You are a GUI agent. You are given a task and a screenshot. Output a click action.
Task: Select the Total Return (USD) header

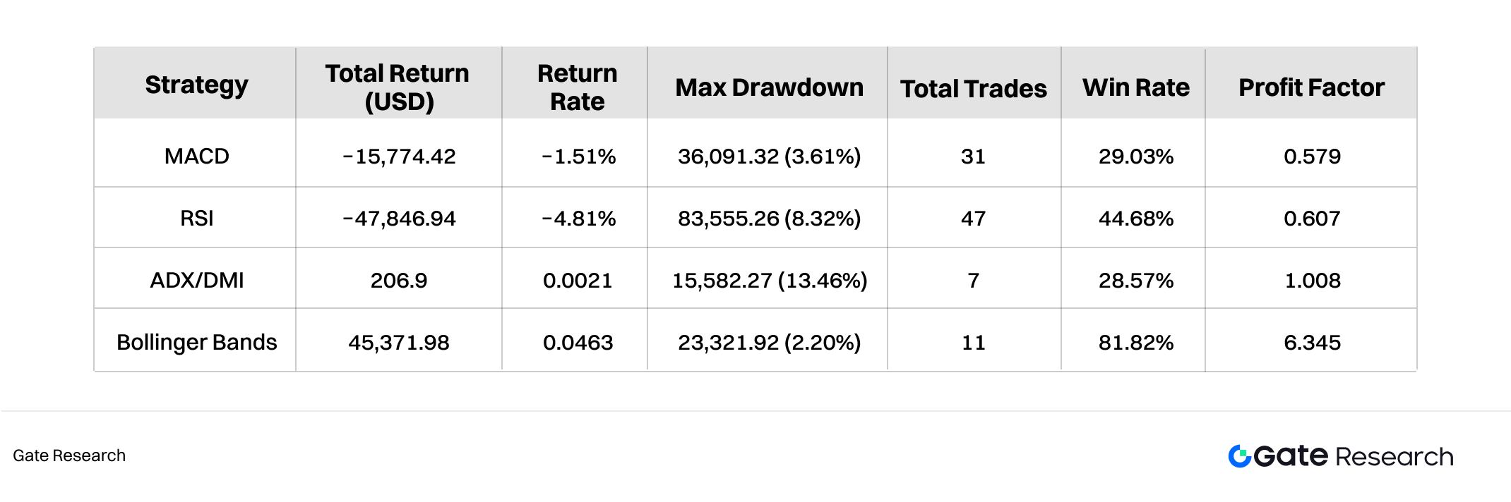[398, 87]
